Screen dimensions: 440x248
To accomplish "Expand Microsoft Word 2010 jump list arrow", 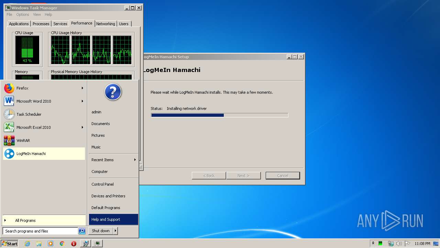I will 82,101.
